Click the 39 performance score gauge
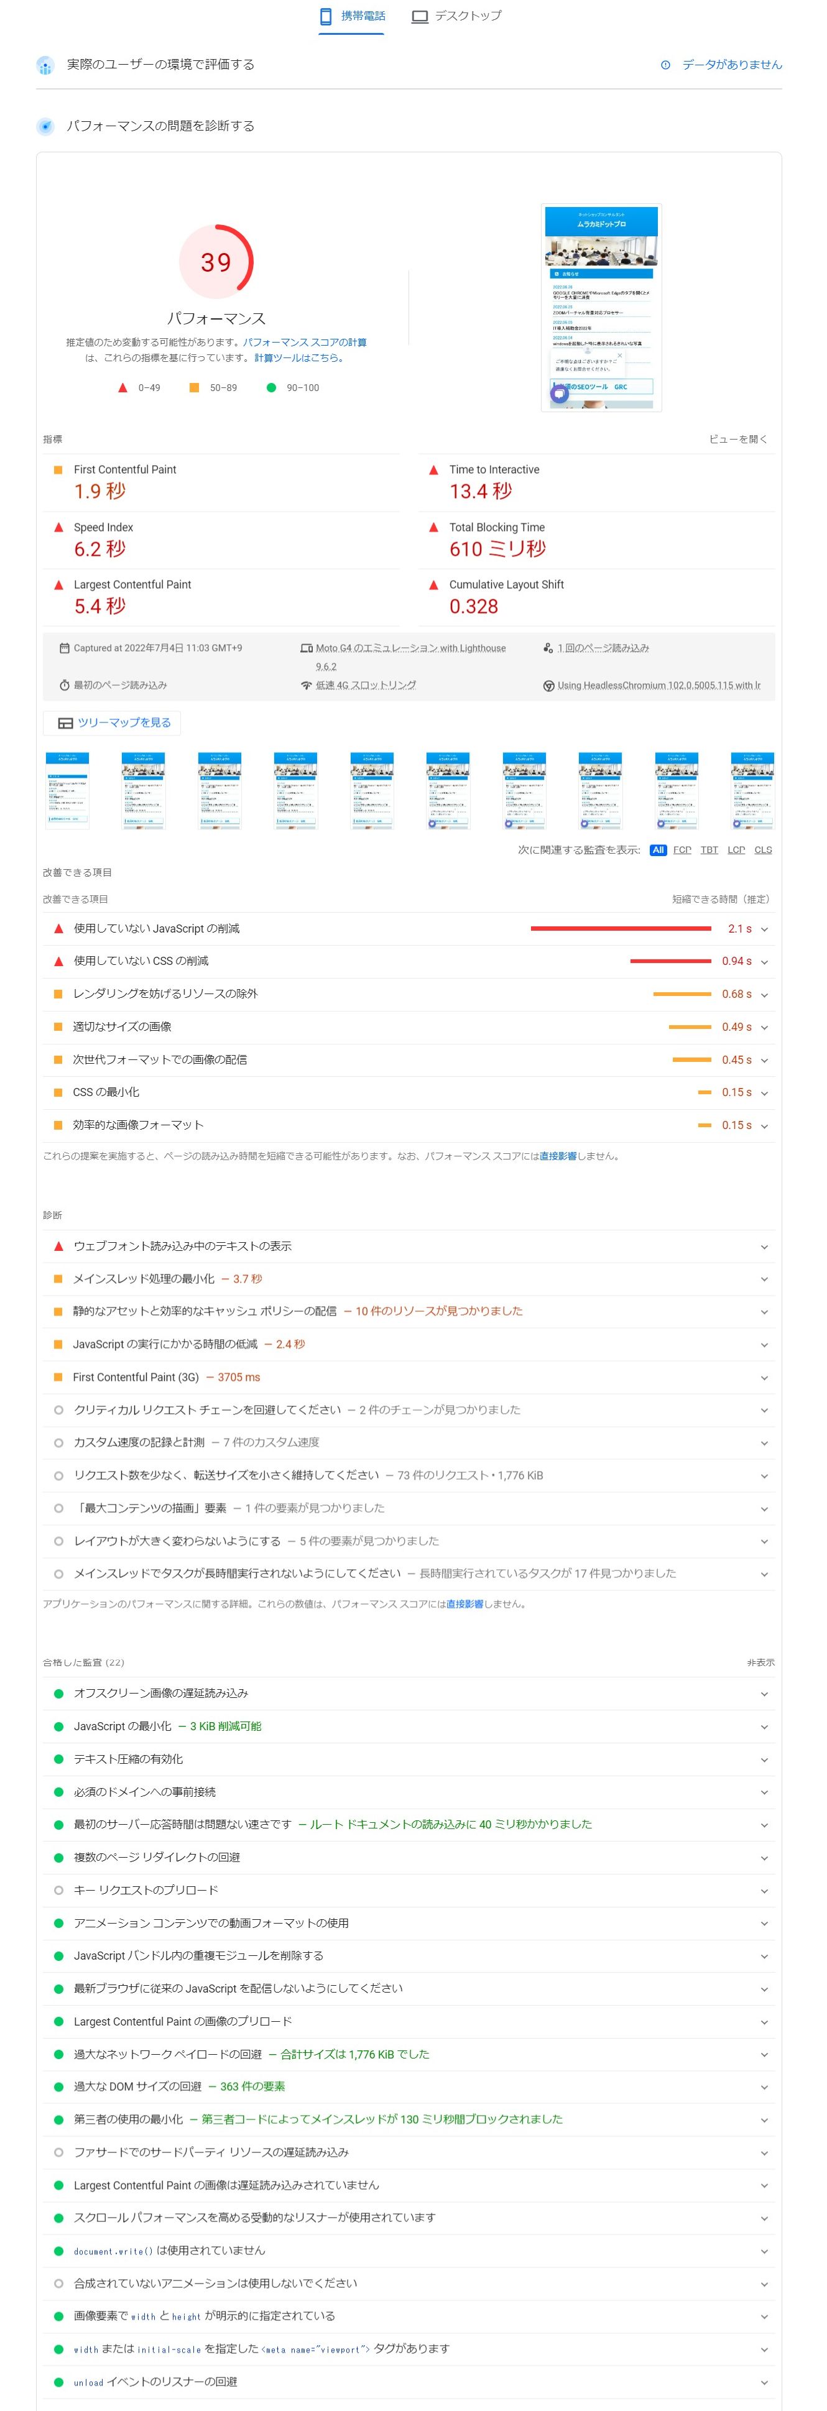 click(216, 262)
